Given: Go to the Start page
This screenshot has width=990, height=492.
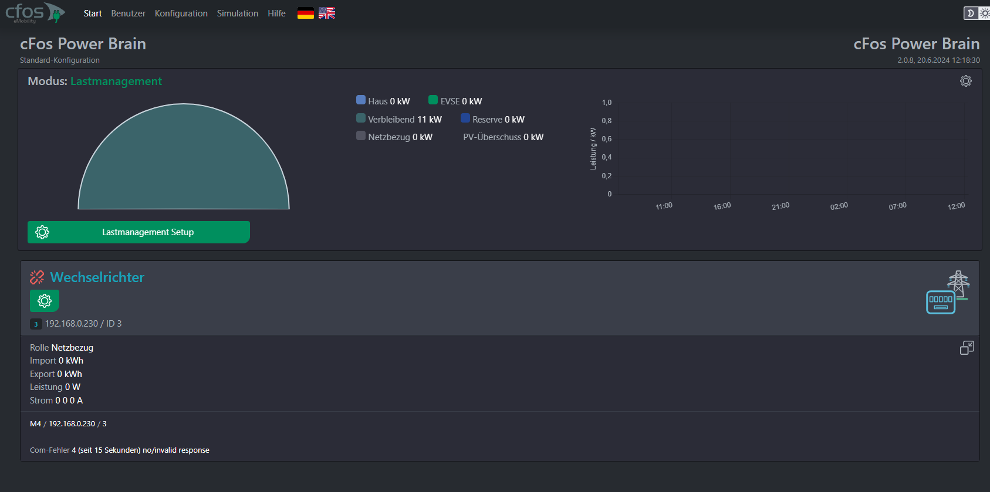Looking at the screenshot, I should coord(93,13).
